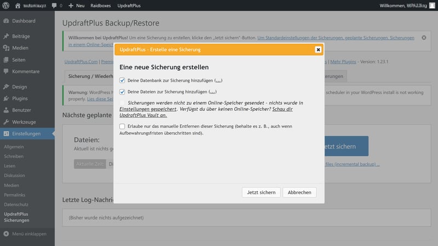Switch to Sicherung / Wiederherstellung tab

coord(89,76)
